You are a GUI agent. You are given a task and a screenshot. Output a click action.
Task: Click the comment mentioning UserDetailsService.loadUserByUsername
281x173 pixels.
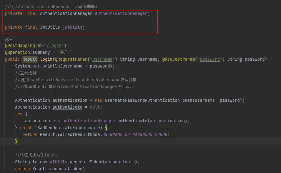[x=76, y=80]
